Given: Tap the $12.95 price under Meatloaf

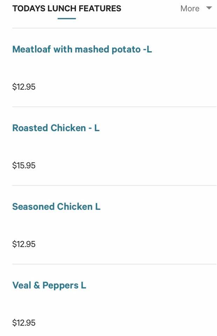Looking at the screenshot, I should pos(24,87).
